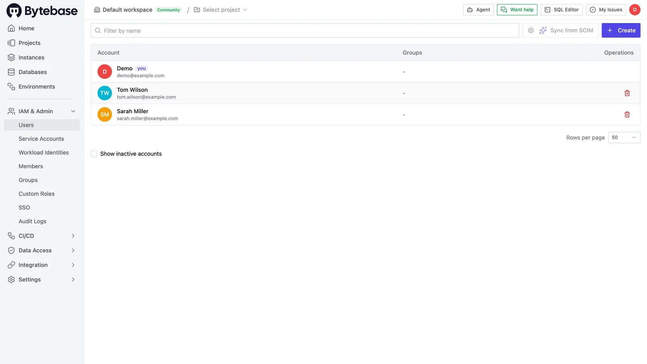The width and height of the screenshot is (647, 364).
Task: Delete Tom Wilson using trash icon
Action: 627,93
